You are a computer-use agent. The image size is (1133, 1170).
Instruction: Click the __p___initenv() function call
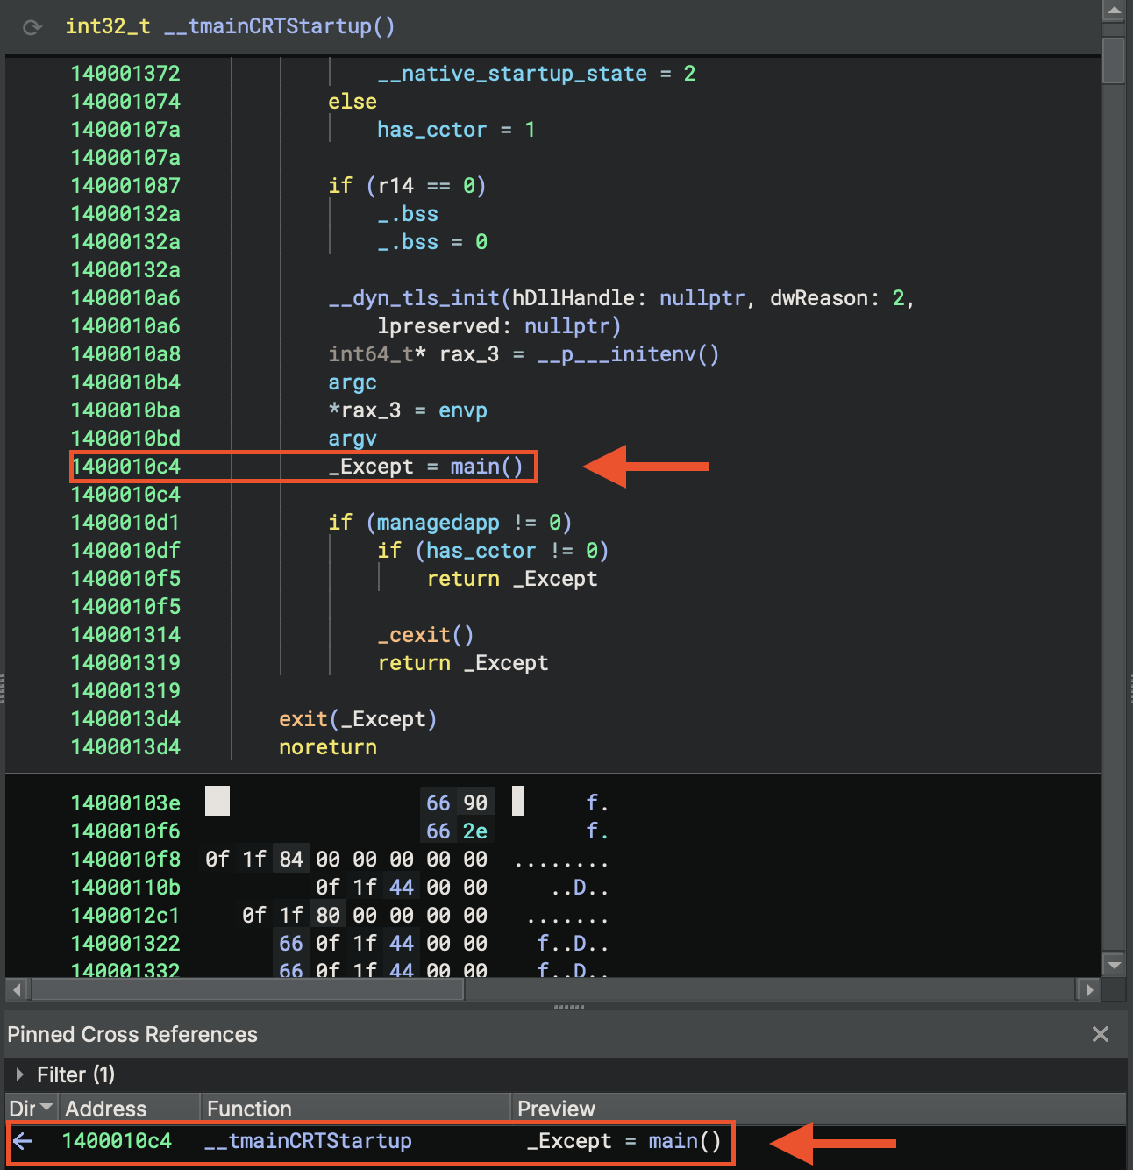(627, 354)
